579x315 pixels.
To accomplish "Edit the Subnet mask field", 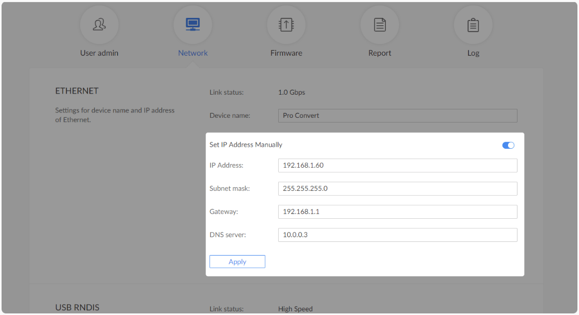I will 398,189.
